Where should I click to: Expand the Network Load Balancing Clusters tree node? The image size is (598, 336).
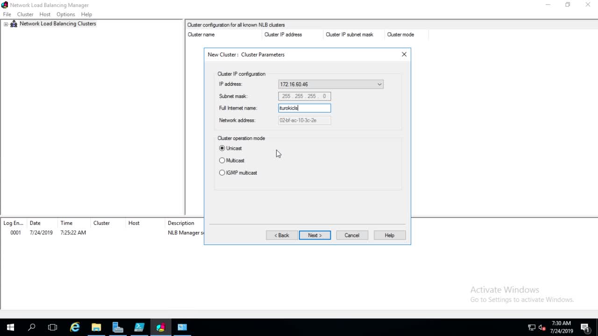pos(6,24)
